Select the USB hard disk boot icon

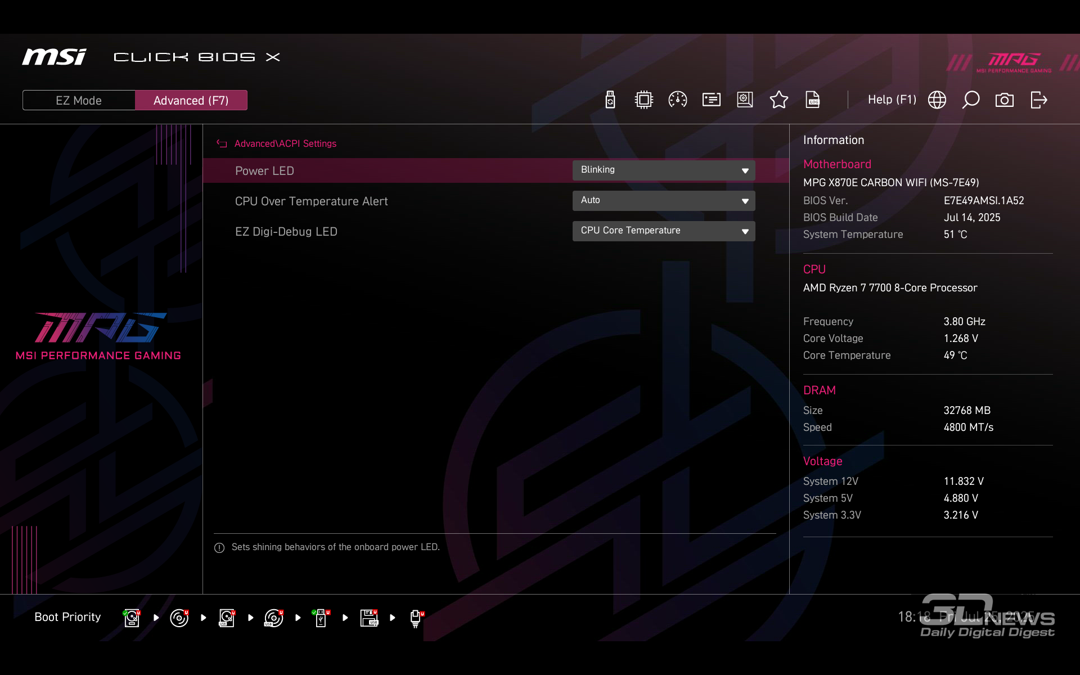tap(227, 618)
